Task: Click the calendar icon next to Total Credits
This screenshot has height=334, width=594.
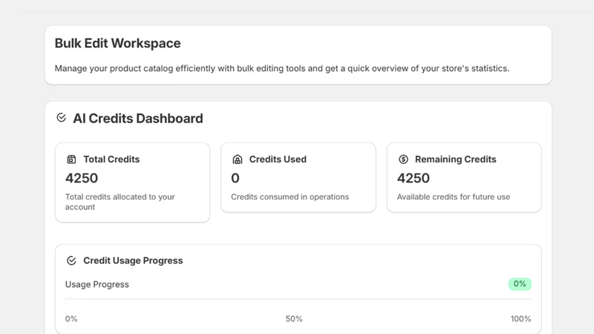Action: (71, 160)
